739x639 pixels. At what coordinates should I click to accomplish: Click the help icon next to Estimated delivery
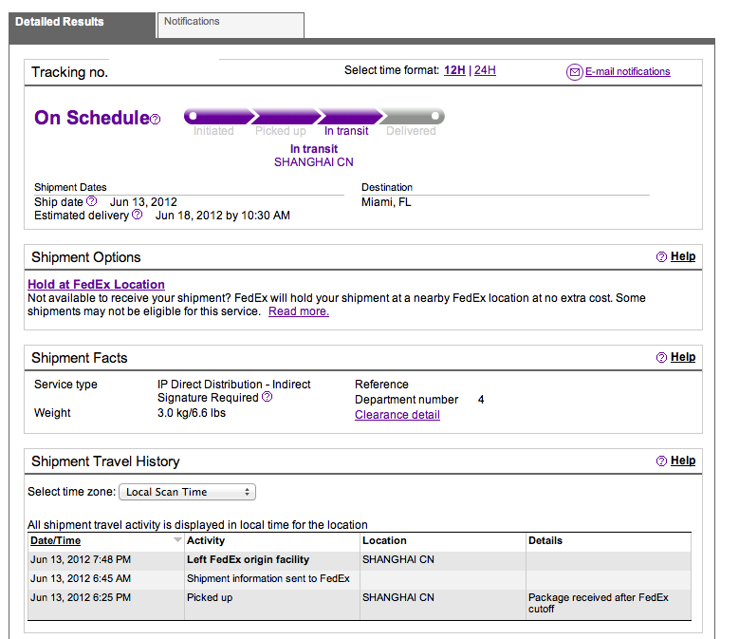tap(137, 215)
